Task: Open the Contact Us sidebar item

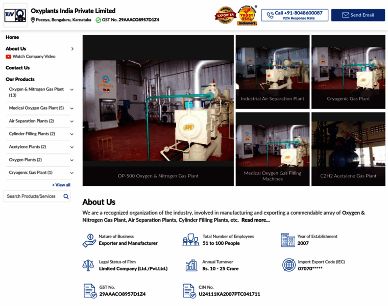Action: click(x=17, y=68)
